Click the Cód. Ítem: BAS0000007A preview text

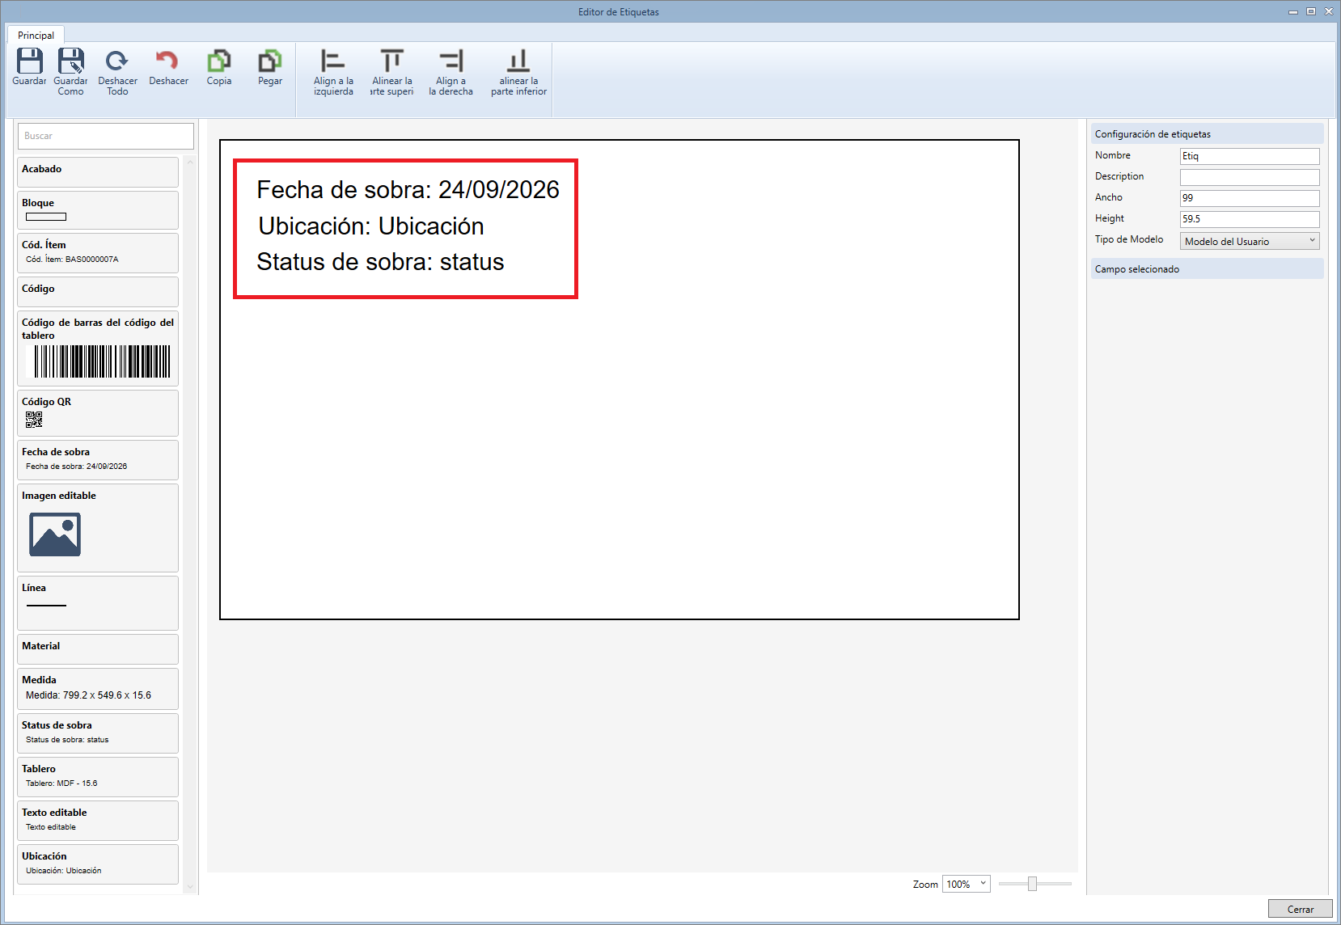72,260
